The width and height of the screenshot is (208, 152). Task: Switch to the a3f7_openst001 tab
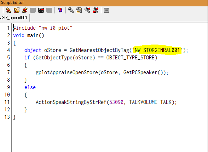[x=13, y=18]
